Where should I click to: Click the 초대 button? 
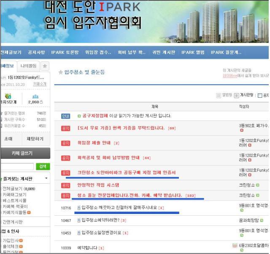click(8, 139)
